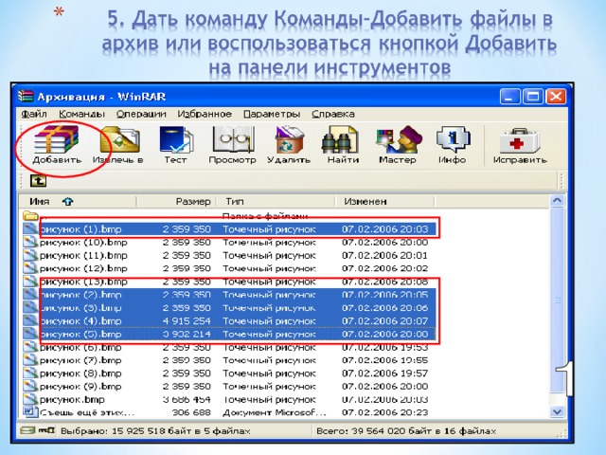Show archive Инфо (Info) icon
This screenshot has height=455, width=606.
click(x=452, y=144)
